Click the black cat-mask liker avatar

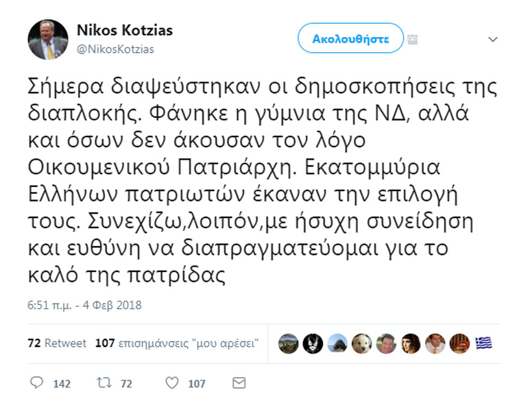pyautogui.click(x=313, y=343)
